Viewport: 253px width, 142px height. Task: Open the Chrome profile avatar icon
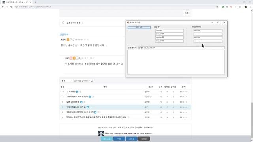tap(246, 7)
